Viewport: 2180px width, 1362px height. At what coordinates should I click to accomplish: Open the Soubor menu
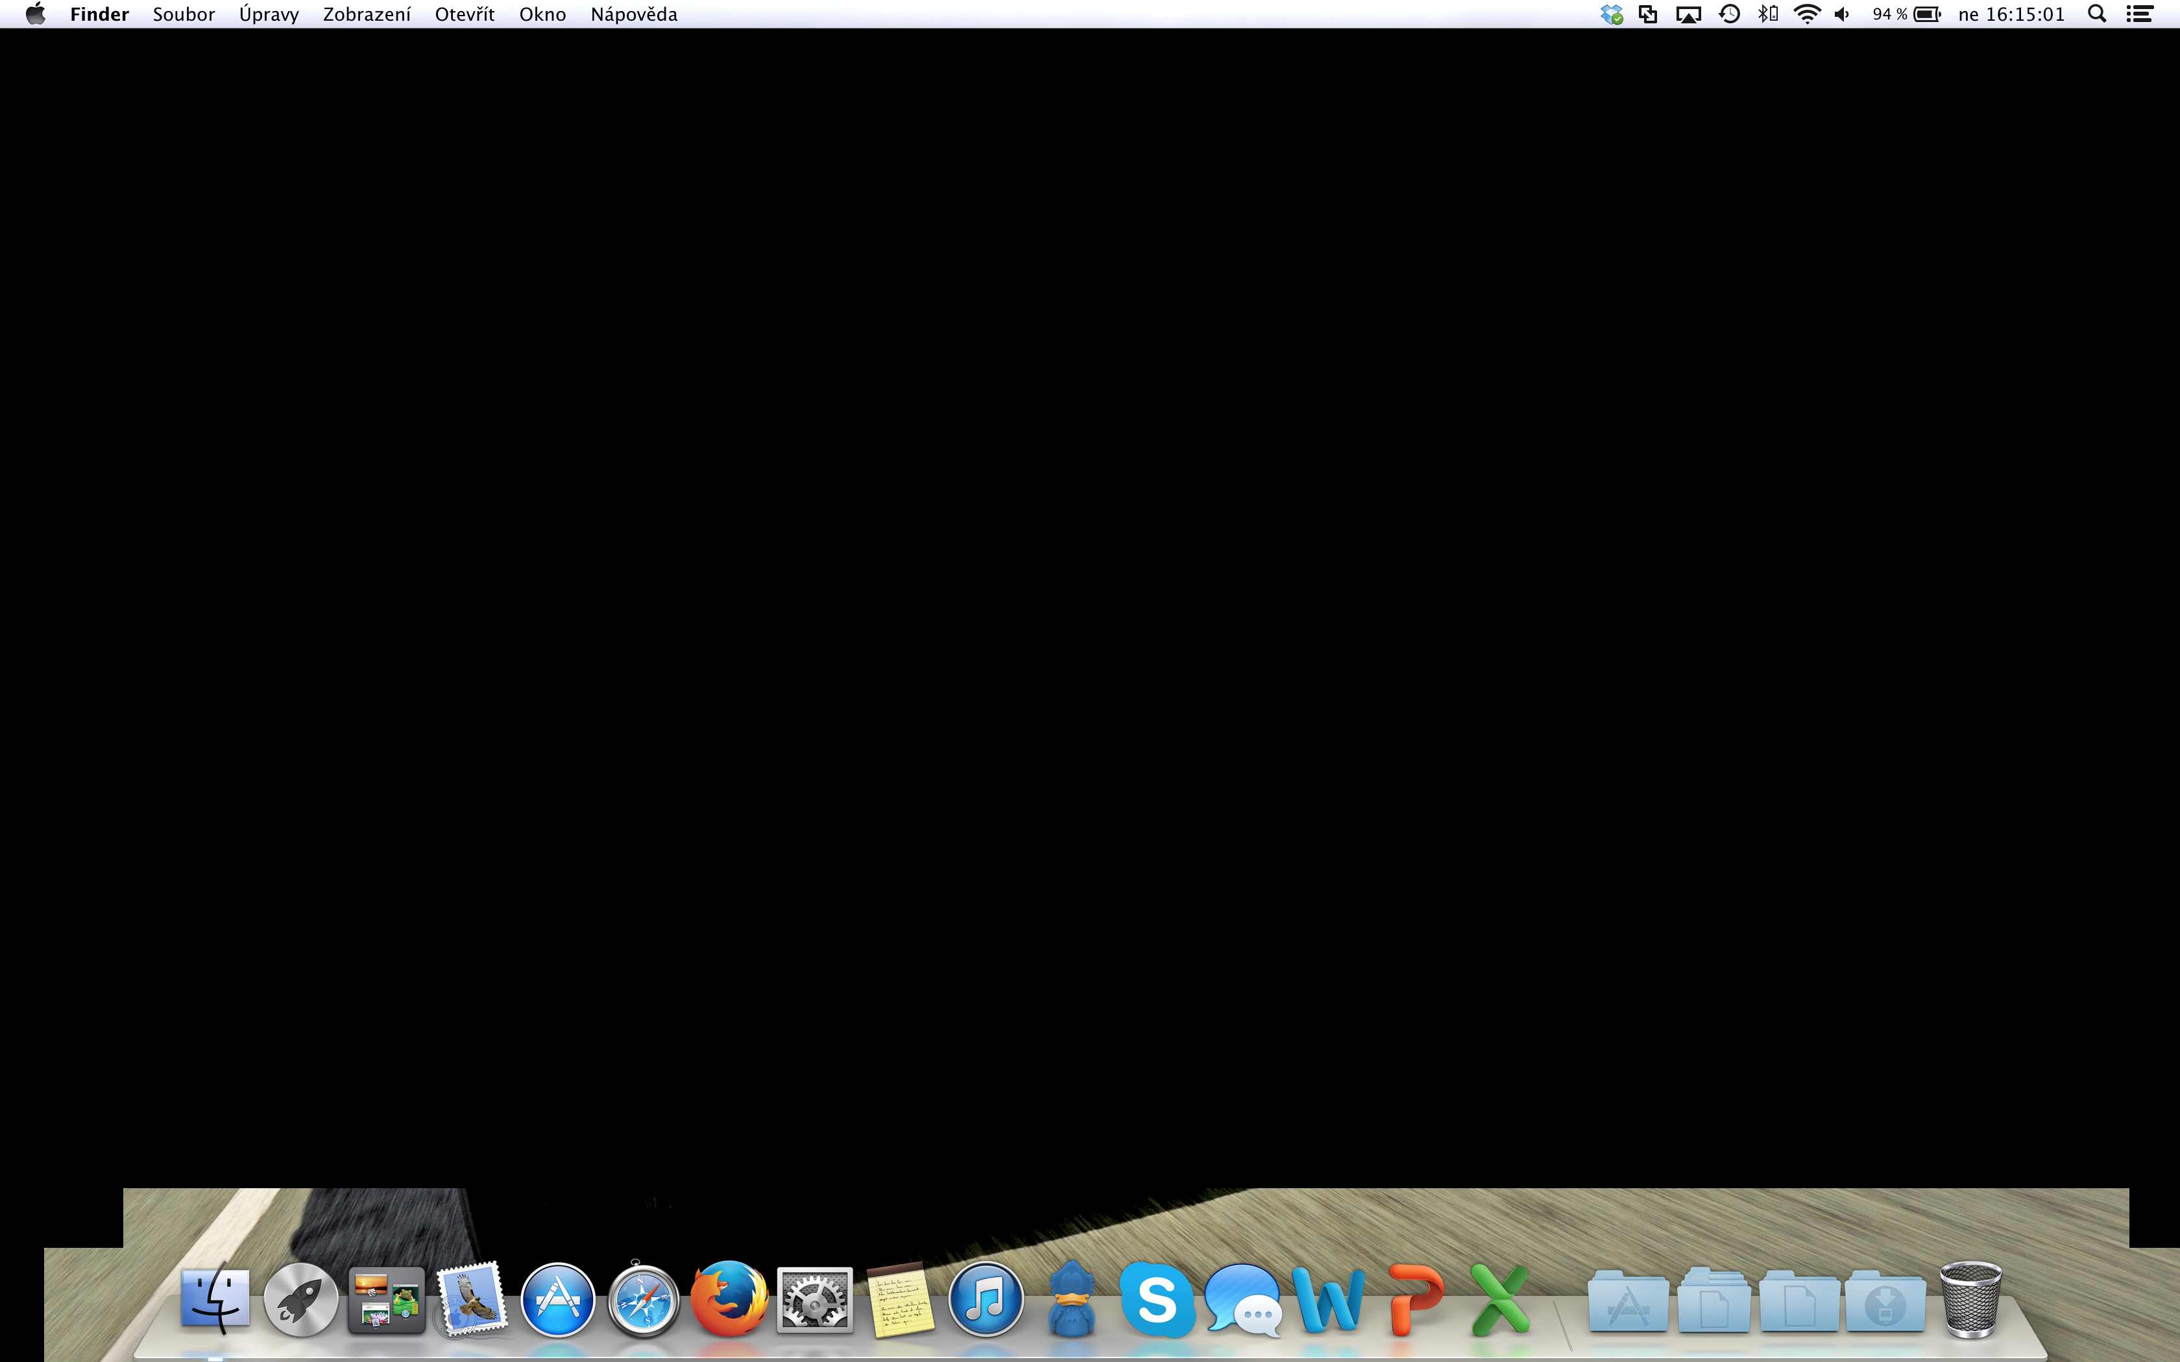(184, 14)
